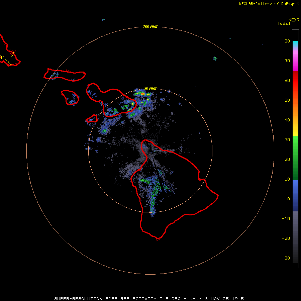The width and height of the screenshot is (301, 301).
Task: Click the 19:54 timestamp in the caption
Action: (x=239, y=299)
